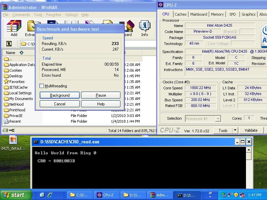The height and width of the screenshot is (200, 267).
Task: Open the File menu in WinRAR
Action: point(6,15)
